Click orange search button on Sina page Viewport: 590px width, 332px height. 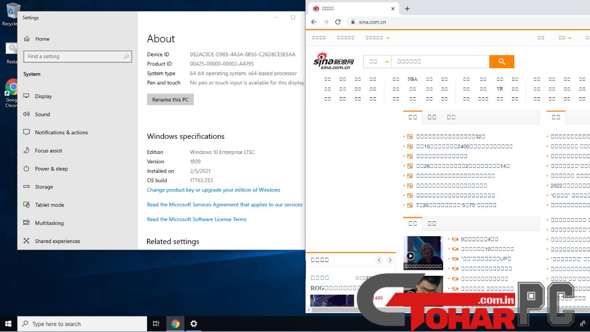tap(502, 61)
